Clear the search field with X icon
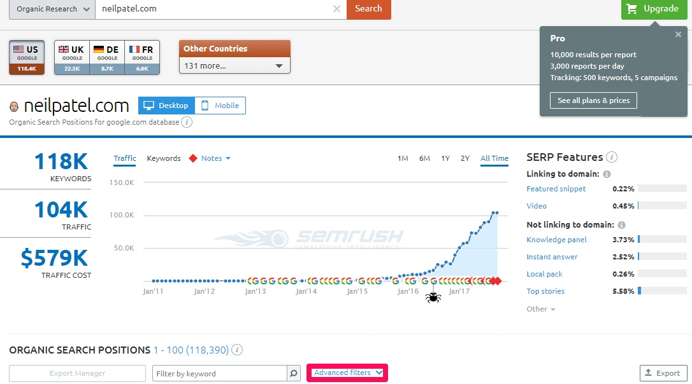Viewport: 692px width, 384px height. click(337, 9)
